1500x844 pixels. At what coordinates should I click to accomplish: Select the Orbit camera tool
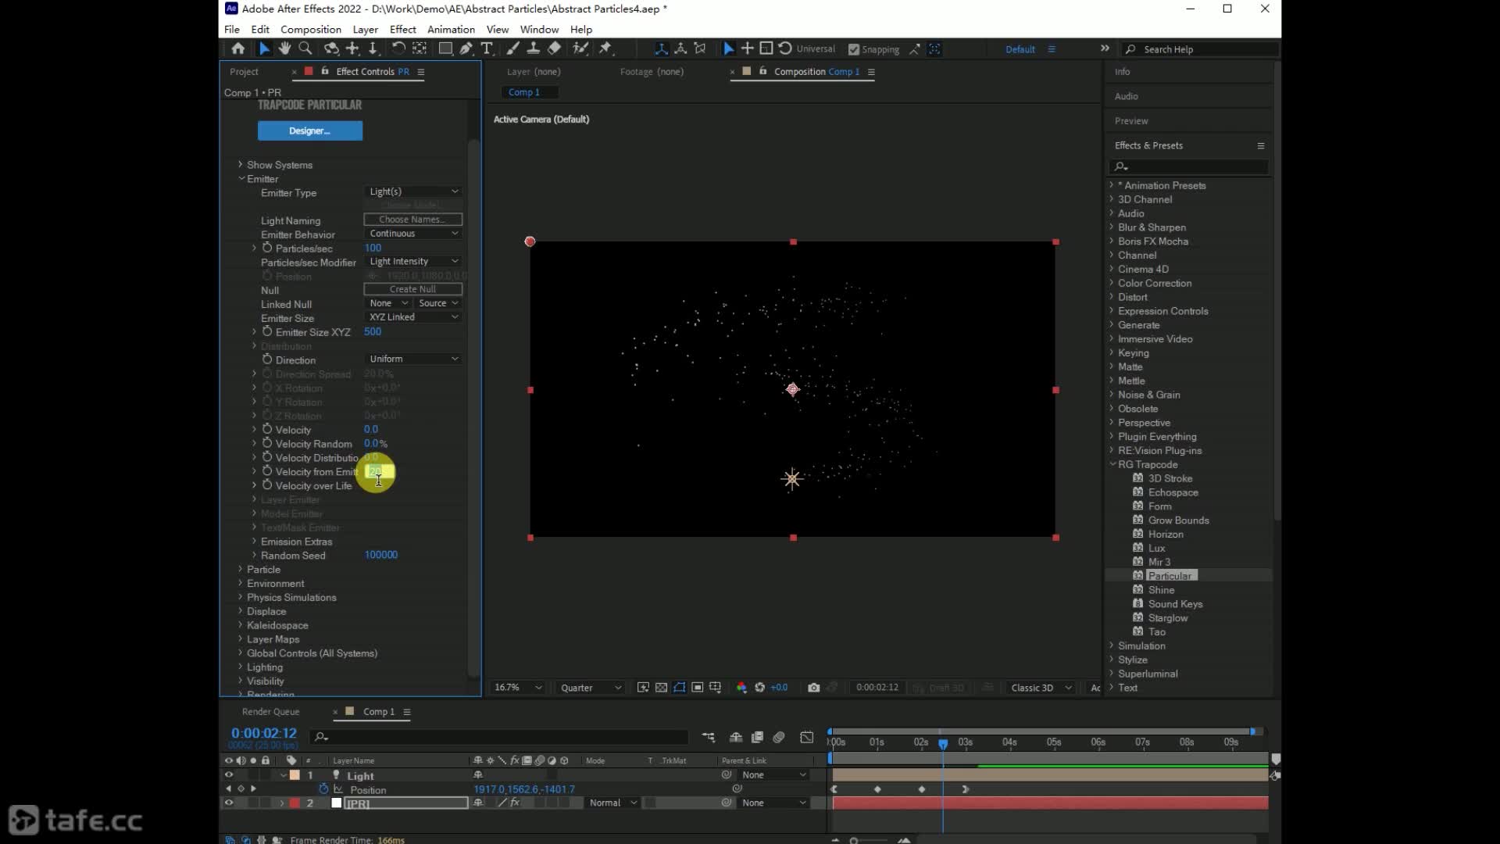coord(331,48)
